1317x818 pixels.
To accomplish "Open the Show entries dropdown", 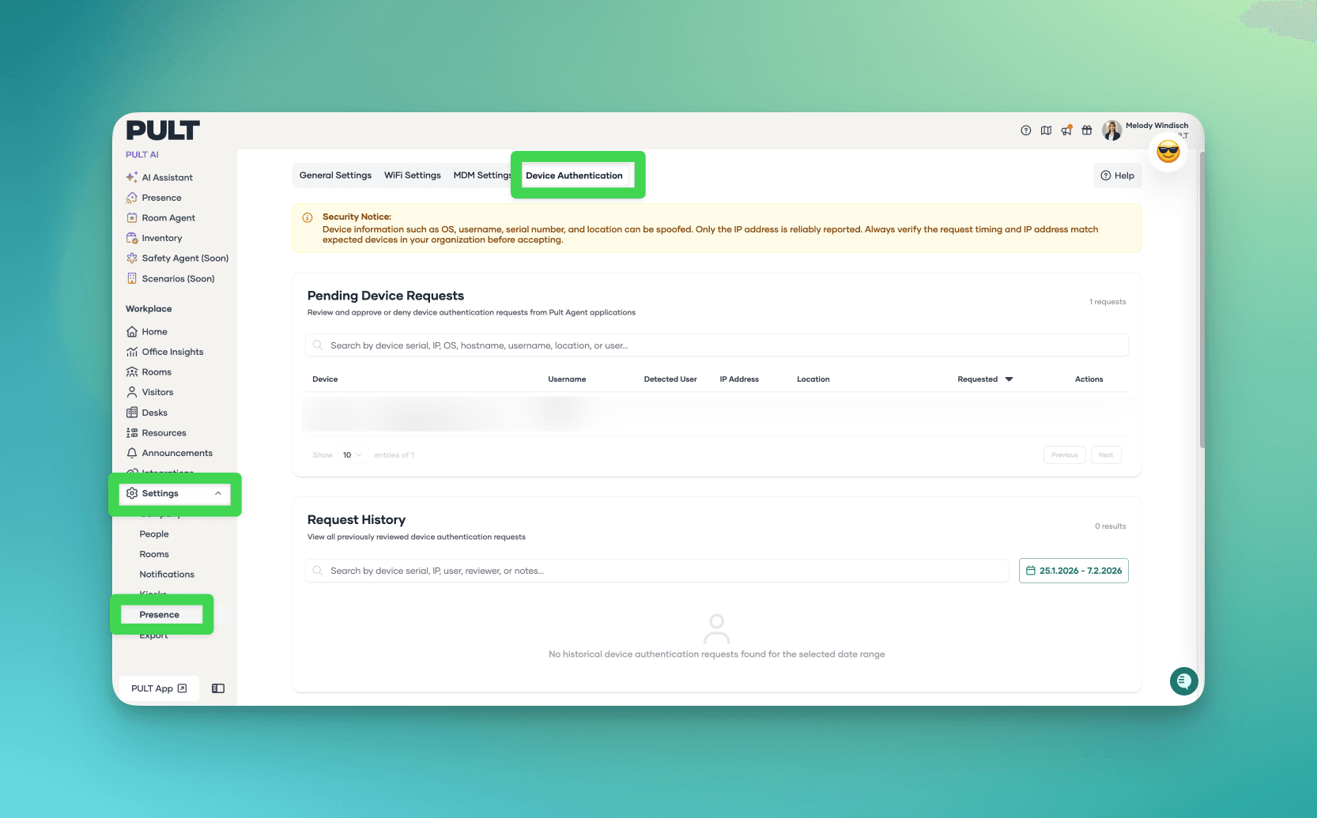I will pyautogui.click(x=352, y=454).
